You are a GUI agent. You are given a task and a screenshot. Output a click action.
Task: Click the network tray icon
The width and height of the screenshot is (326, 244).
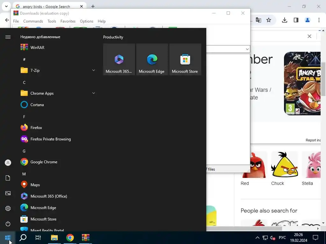265,238
